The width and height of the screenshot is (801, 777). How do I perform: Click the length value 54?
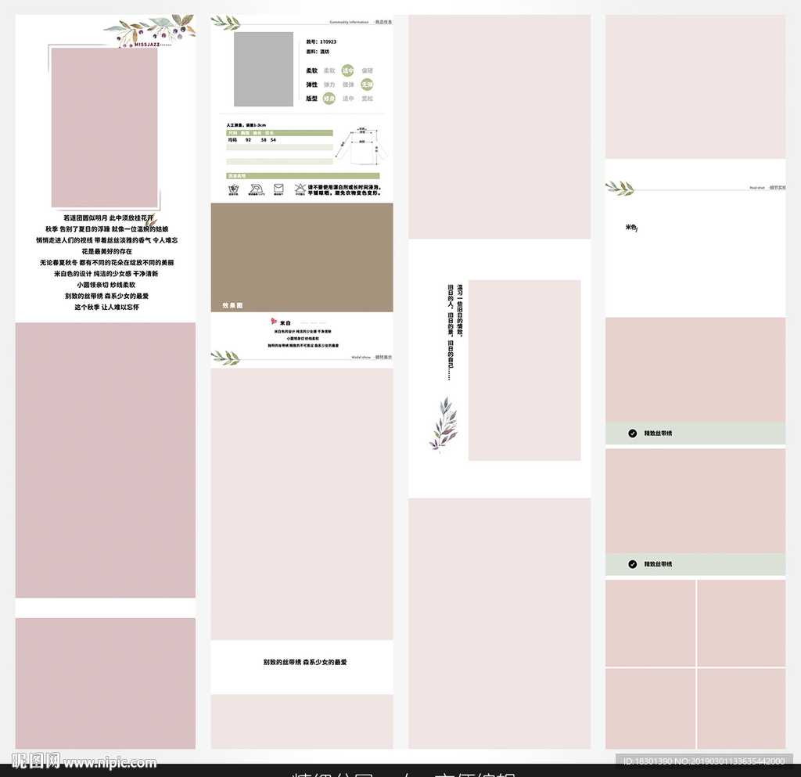pos(273,139)
